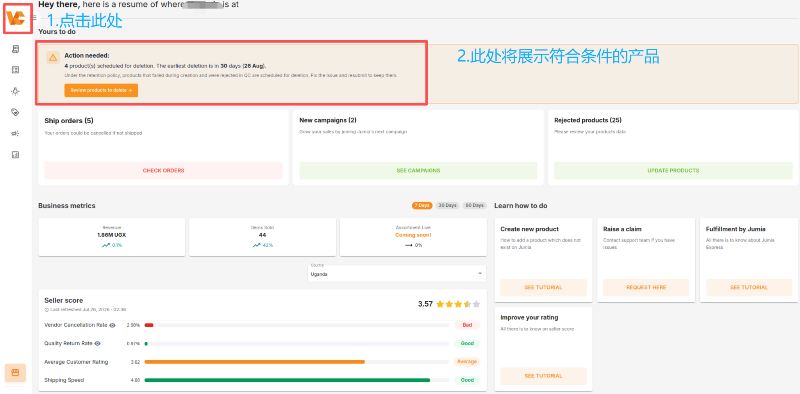
Task: Open SEE TUTORIAL under Improve your rating
Action: point(543,376)
